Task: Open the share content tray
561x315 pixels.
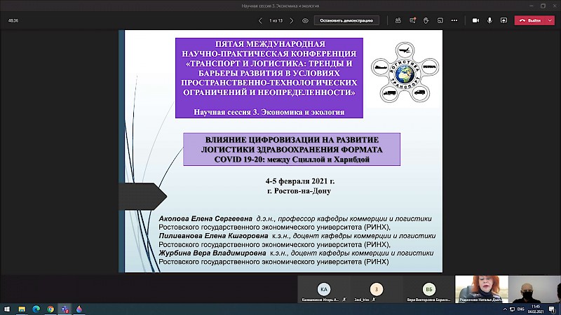Action: (503, 20)
